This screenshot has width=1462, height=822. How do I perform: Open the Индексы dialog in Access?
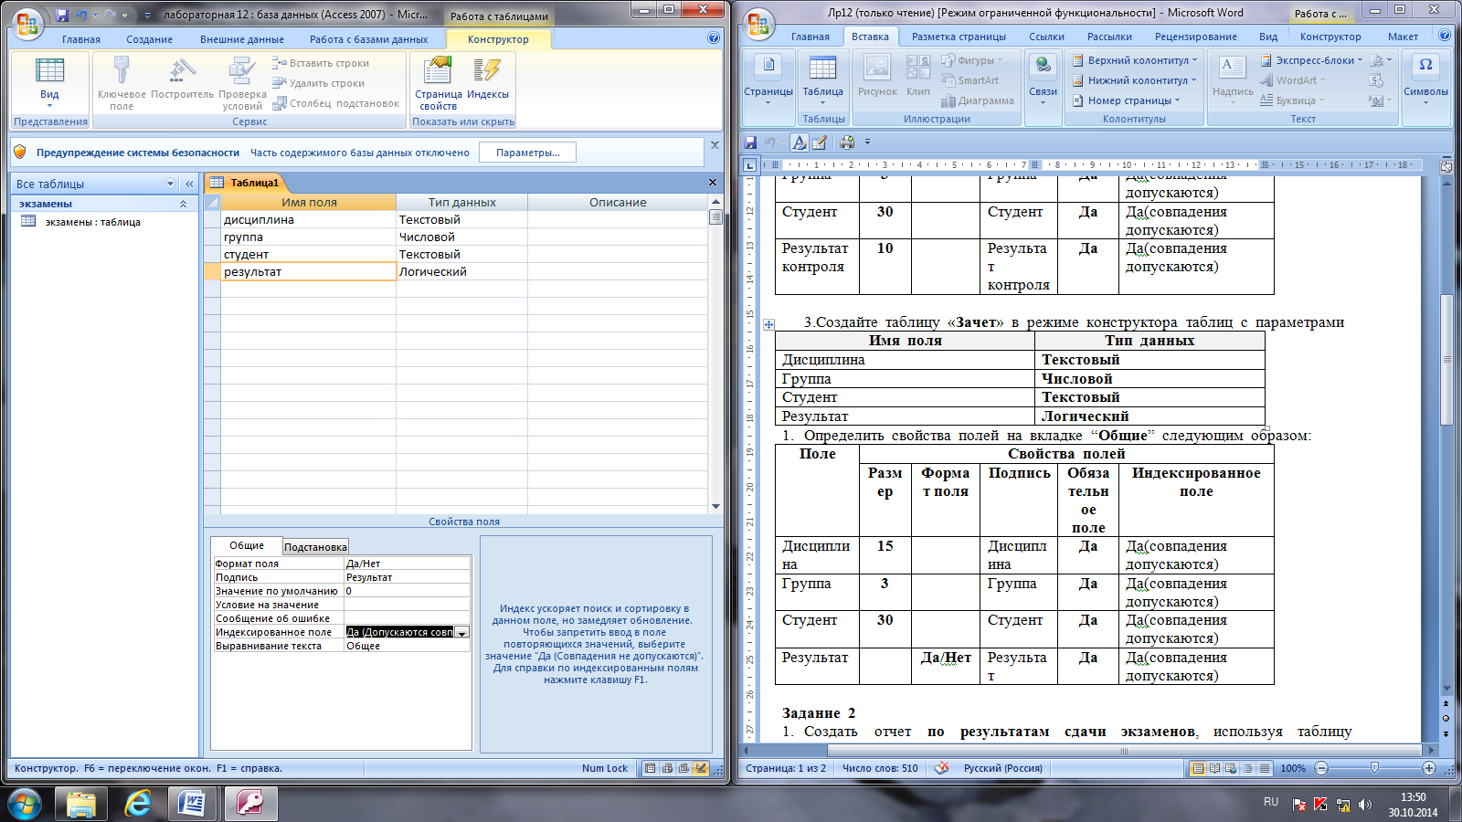488,78
